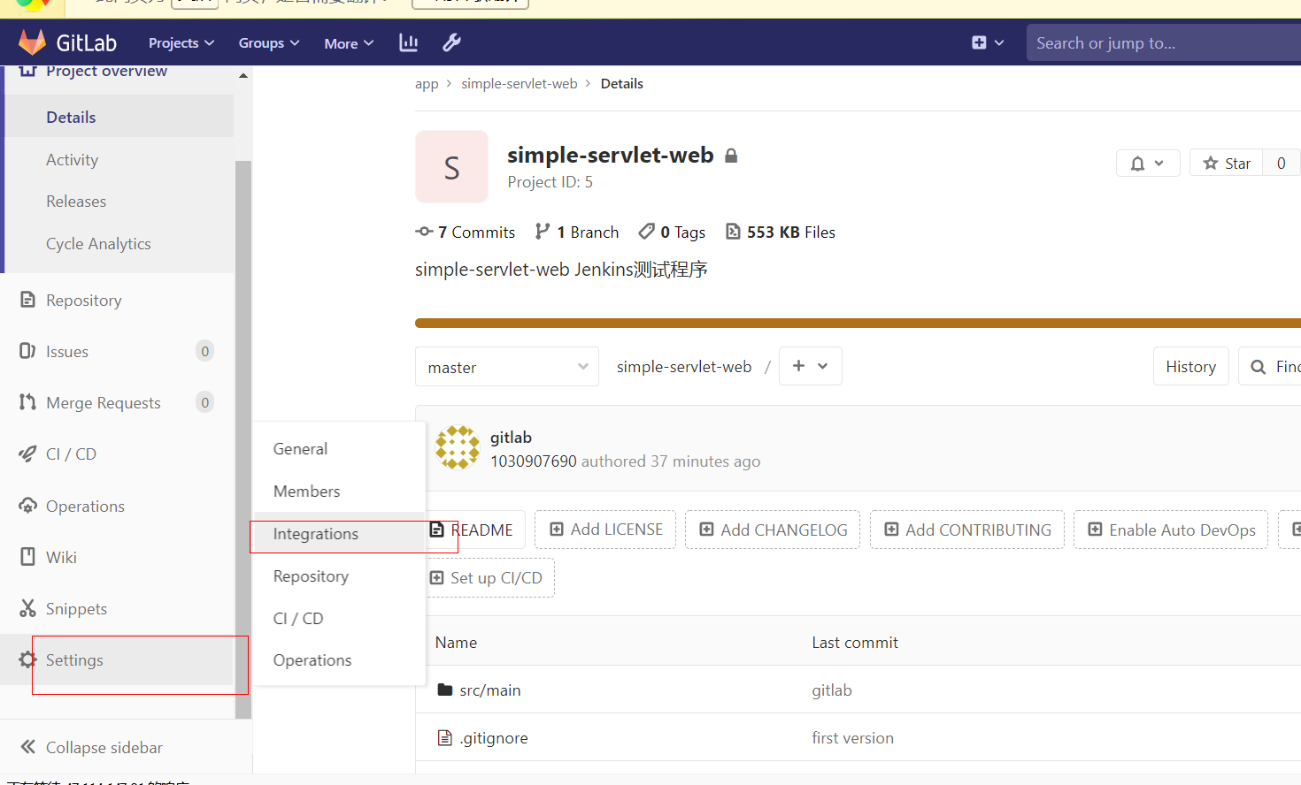Click the sidebar vertical scrollbar
This screenshot has height=785, width=1301.
pos(243,439)
